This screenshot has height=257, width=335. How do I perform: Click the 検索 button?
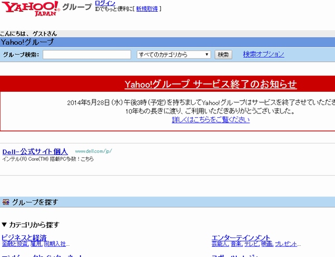(x=223, y=55)
